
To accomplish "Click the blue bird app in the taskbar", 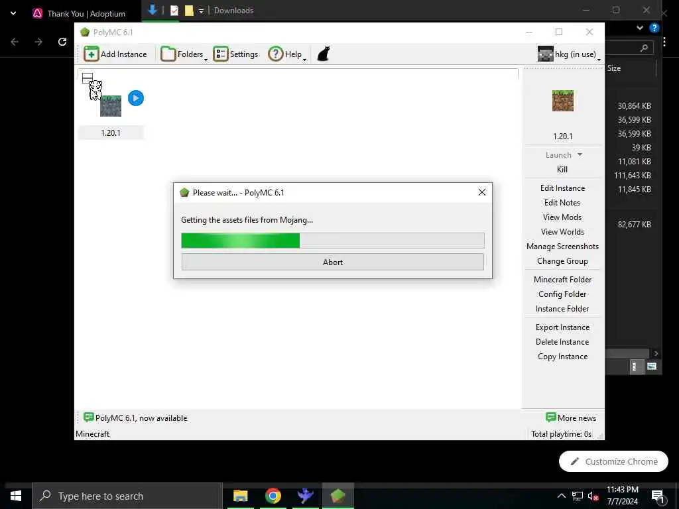I will tap(305, 496).
